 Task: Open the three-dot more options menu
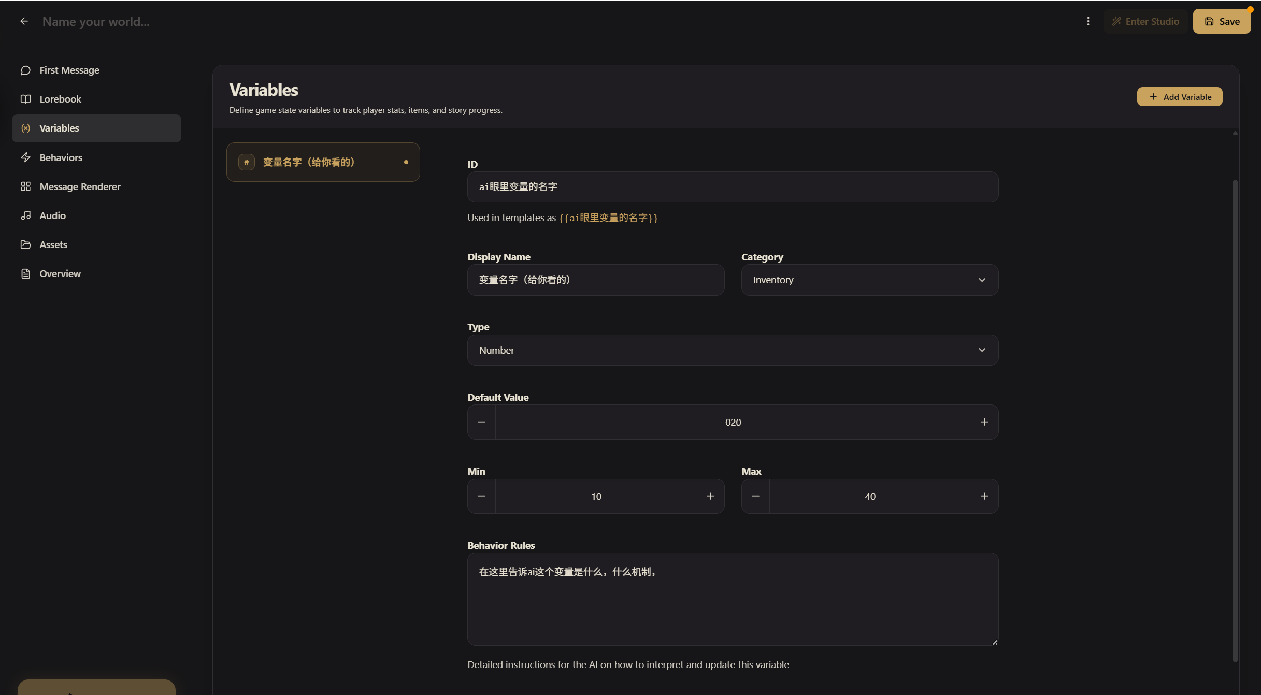coord(1088,21)
